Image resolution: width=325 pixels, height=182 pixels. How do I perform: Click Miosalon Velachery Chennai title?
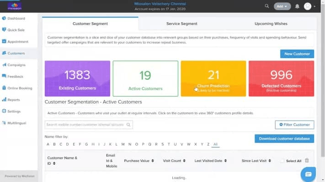(160, 4)
